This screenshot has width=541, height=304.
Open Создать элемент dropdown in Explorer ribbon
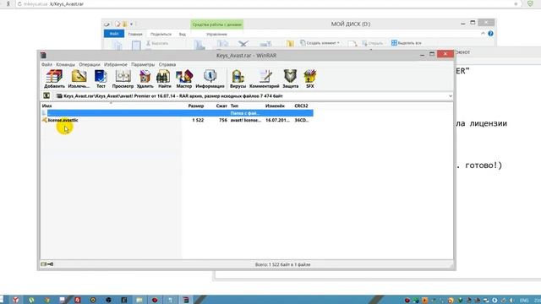click(320, 43)
